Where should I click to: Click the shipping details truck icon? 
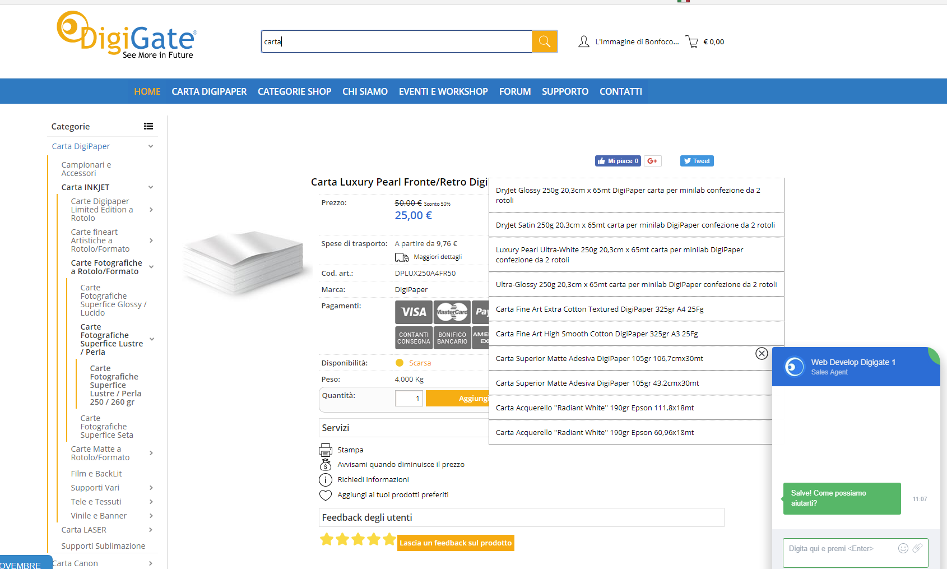point(401,257)
